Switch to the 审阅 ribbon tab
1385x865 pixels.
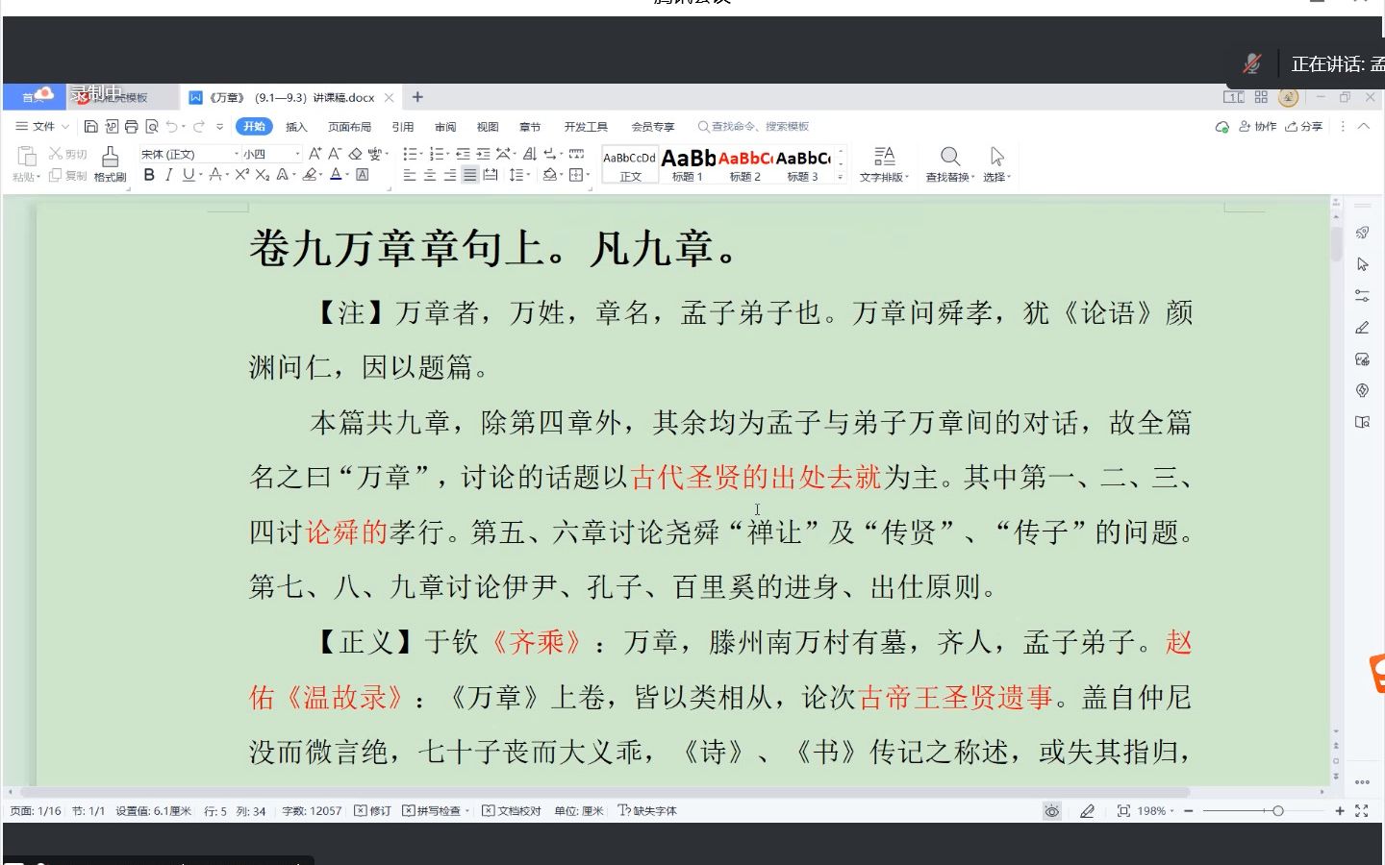point(445,127)
